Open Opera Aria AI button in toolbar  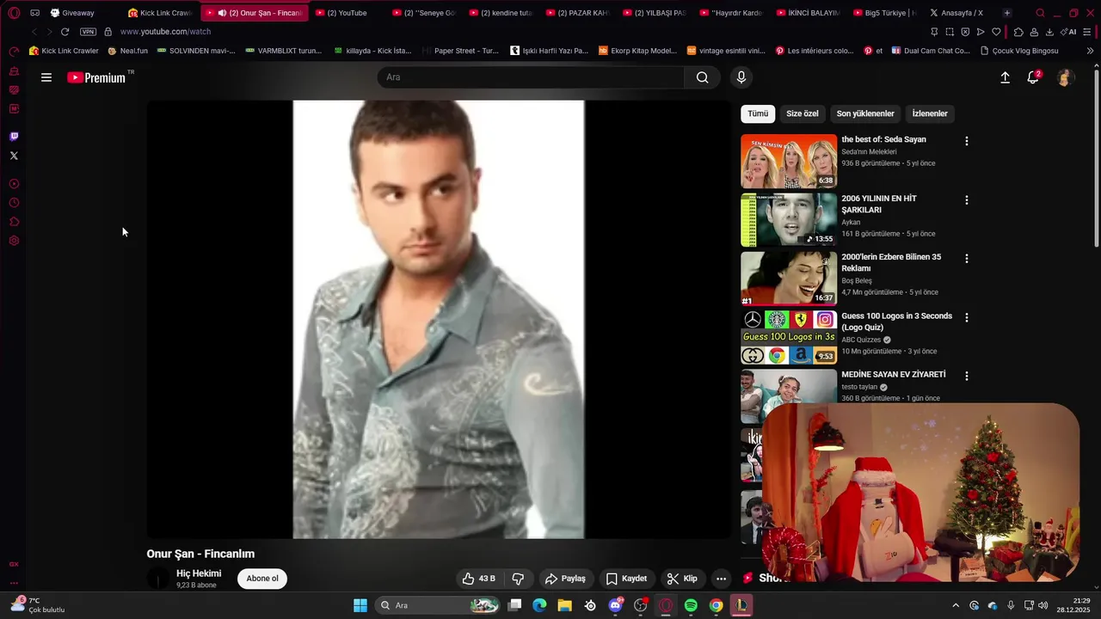pos(1067,32)
